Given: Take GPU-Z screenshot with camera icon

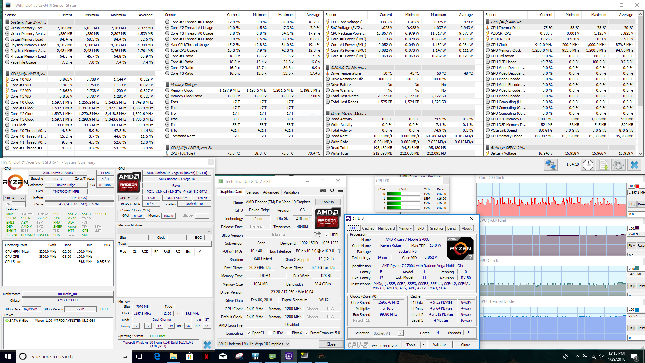Looking at the screenshot, I should [x=323, y=190].
